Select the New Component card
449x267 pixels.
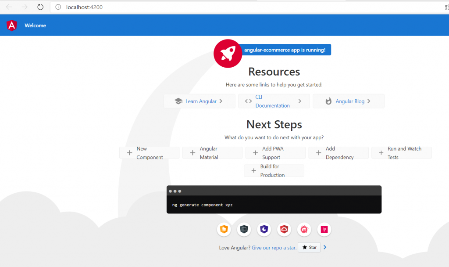[x=150, y=153]
